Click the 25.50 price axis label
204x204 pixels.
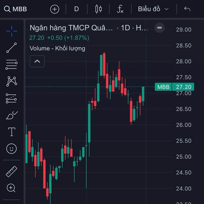[x=184, y=141]
